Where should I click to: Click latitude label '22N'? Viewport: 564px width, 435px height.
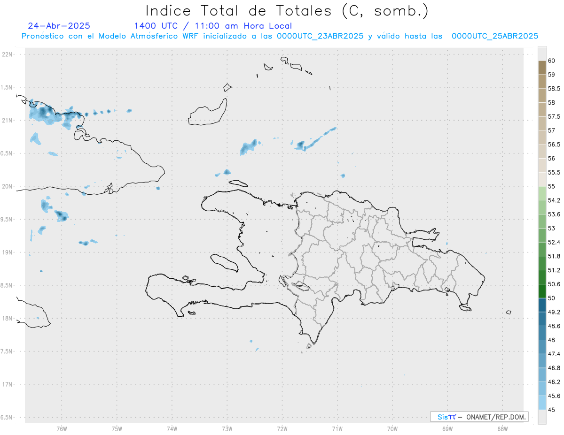tap(8, 54)
